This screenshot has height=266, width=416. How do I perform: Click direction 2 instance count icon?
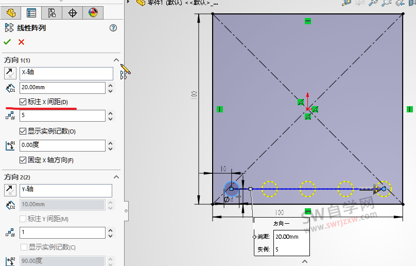[x=10, y=233]
